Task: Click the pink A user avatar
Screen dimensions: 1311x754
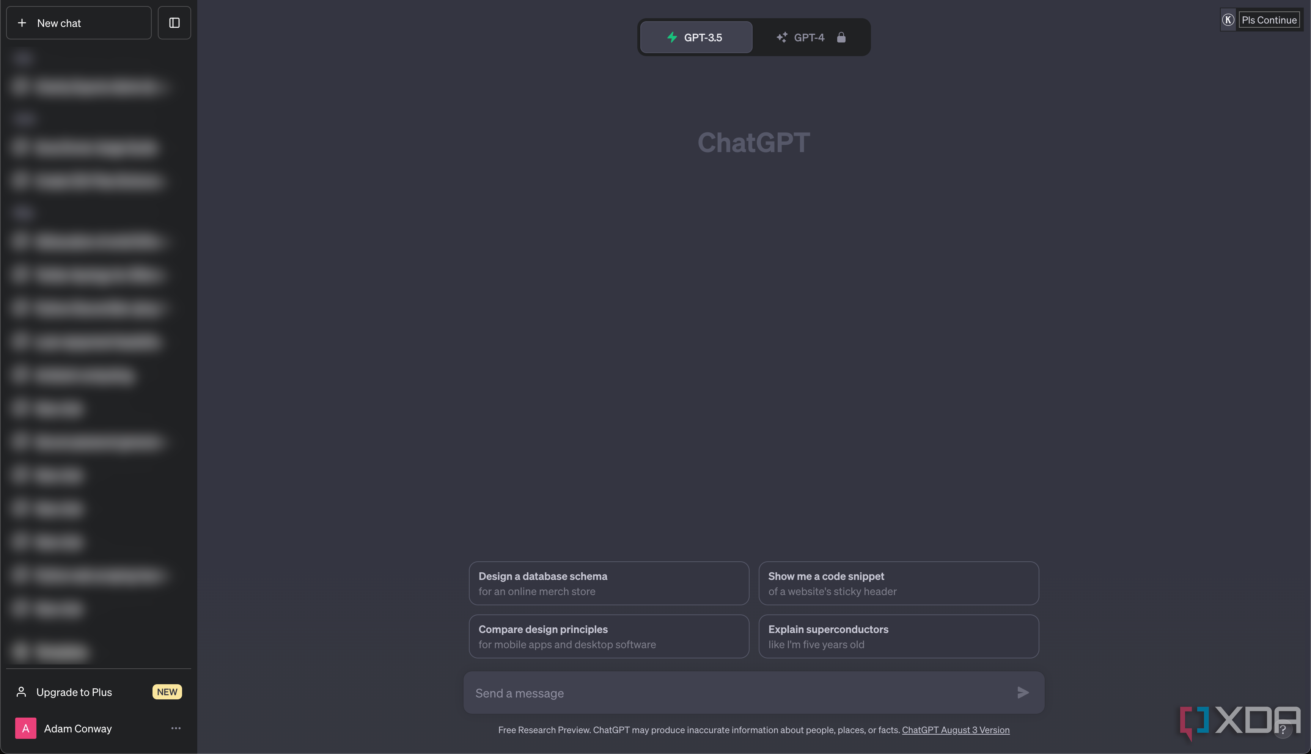Action: tap(25, 728)
